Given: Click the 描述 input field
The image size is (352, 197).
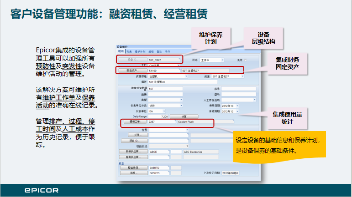Looking at the screenshot, I should (183, 82).
